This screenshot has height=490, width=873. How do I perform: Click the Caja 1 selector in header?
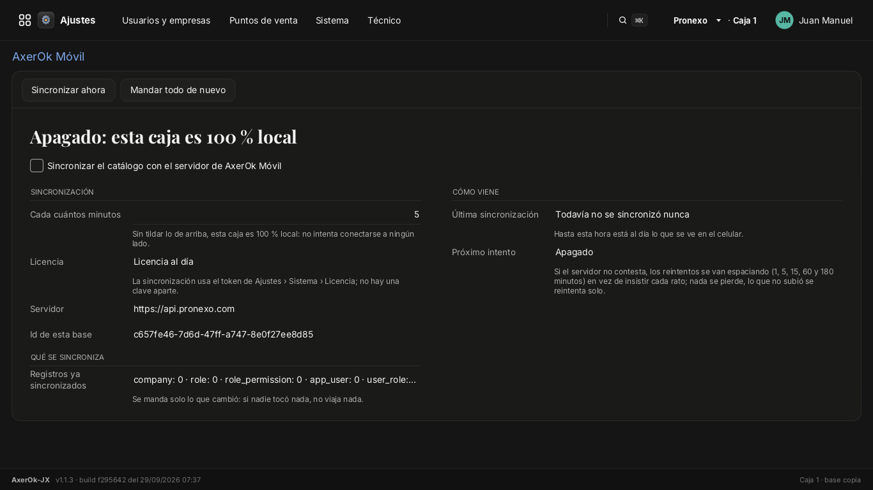[745, 20]
